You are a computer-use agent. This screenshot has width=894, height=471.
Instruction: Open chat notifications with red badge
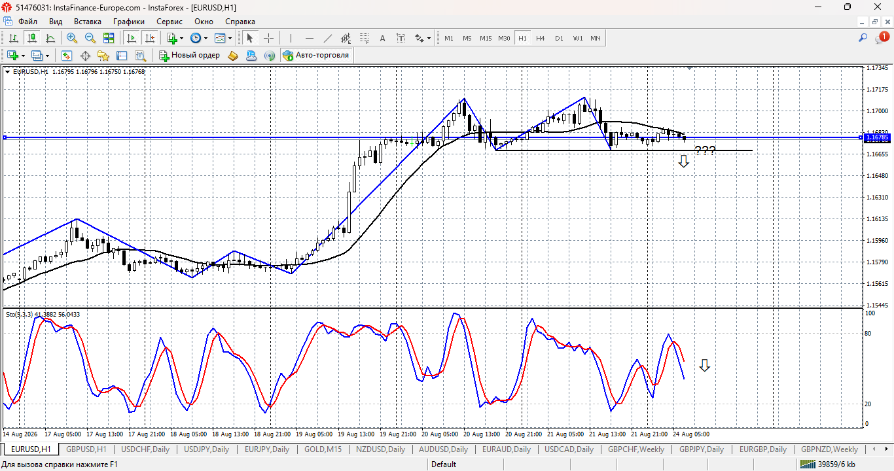click(x=882, y=38)
